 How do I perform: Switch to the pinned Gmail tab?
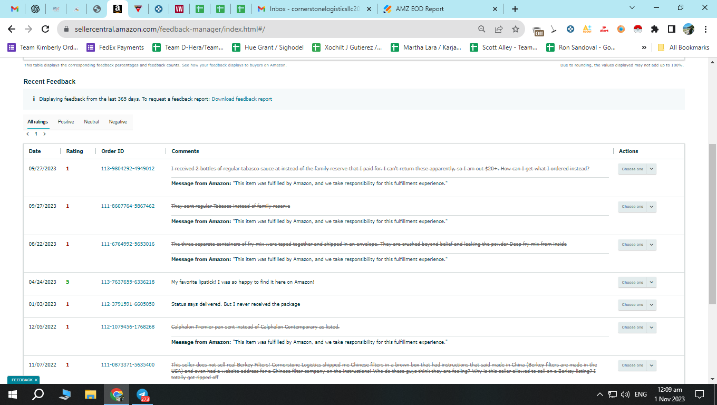[15, 9]
